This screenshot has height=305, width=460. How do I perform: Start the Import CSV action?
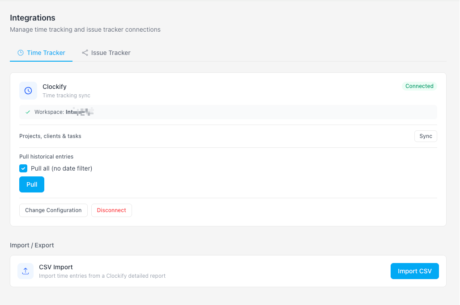pyautogui.click(x=414, y=271)
